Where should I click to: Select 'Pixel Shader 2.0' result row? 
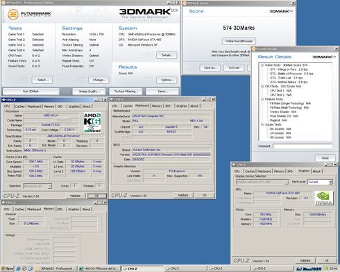click(284, 116)
